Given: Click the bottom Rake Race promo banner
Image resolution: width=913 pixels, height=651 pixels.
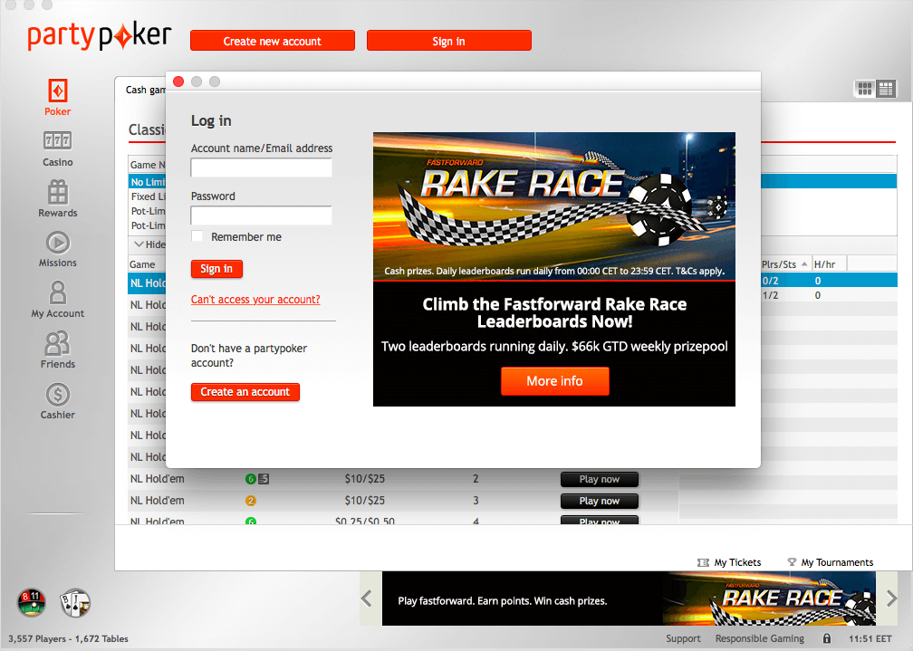Looking at the screenshot, I should [x=629, y=598].
